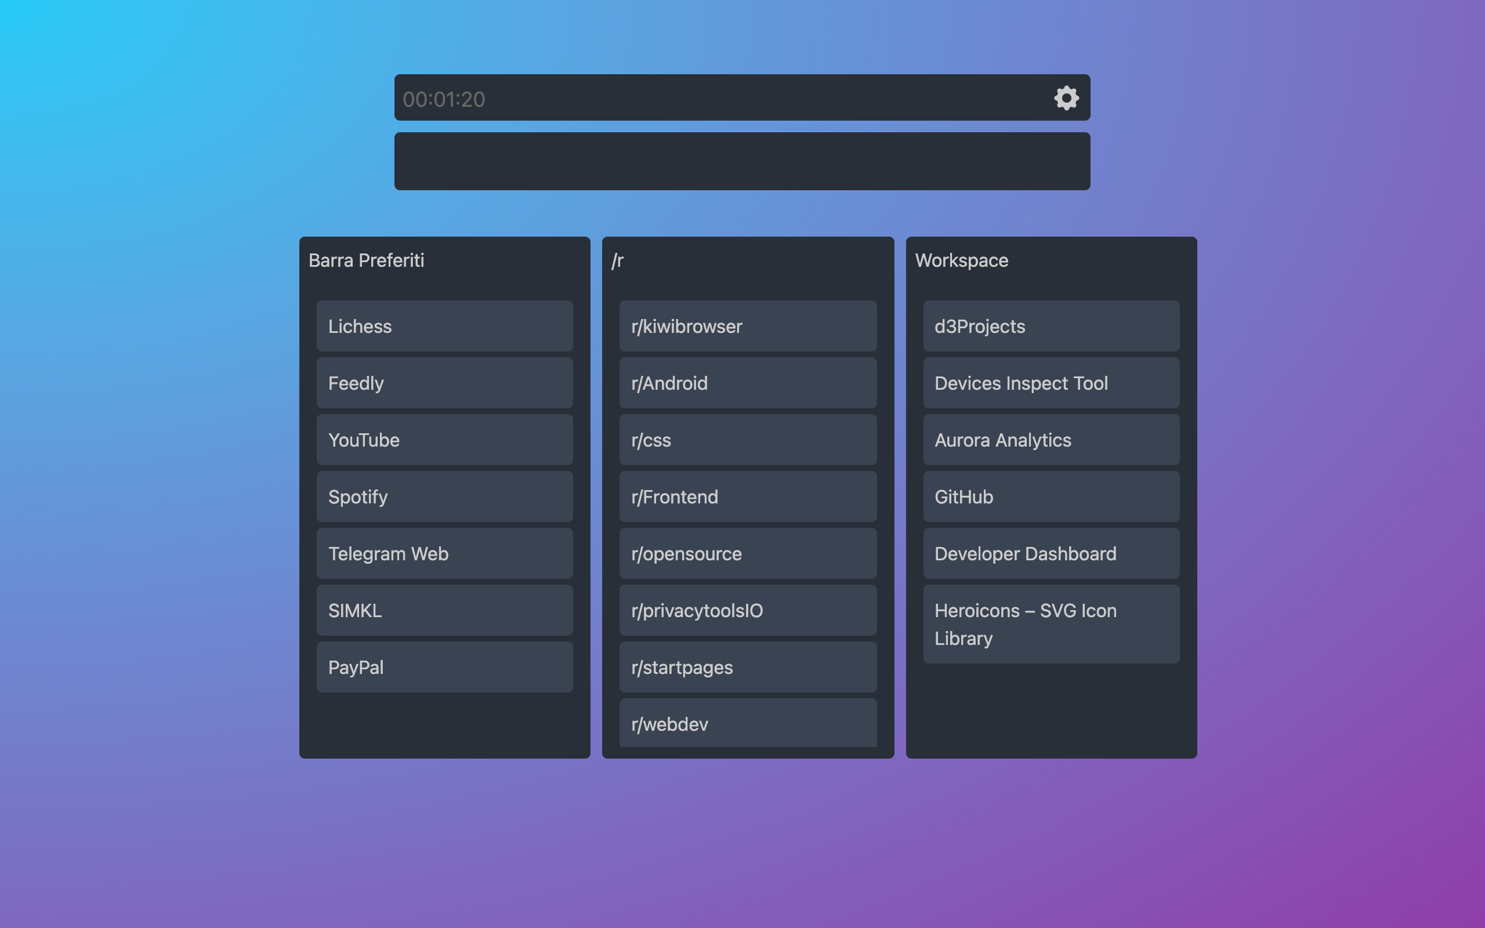Open the d3Projects workspace link
This screenshot has width=1485, height=928.
1051,326
